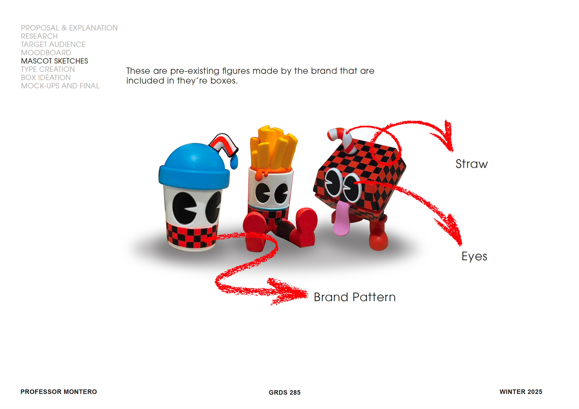Click the PROFESSOR MONTERO footer text

click(59, 392)
